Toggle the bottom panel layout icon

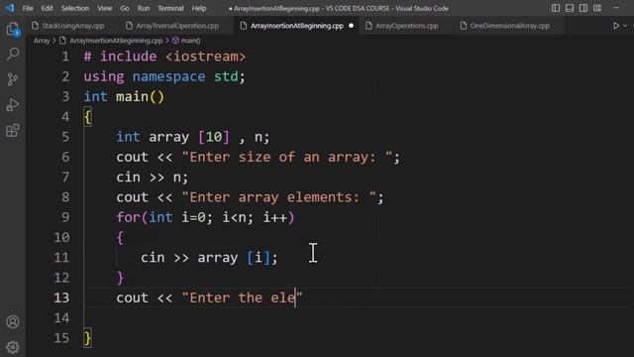570,8
